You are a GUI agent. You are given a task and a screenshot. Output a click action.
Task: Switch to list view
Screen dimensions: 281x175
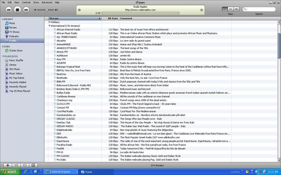[x=225, y=9]
